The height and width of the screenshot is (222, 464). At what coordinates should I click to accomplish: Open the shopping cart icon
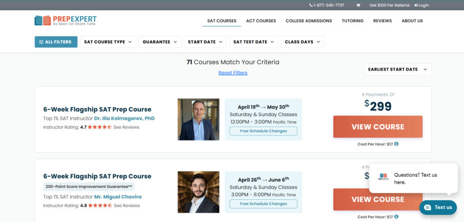pos(358,5)
